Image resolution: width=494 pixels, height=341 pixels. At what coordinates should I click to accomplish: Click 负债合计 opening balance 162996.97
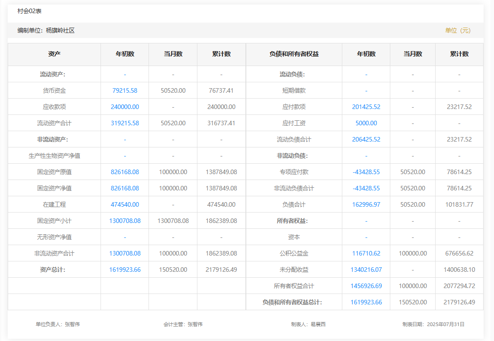[366, 204]
